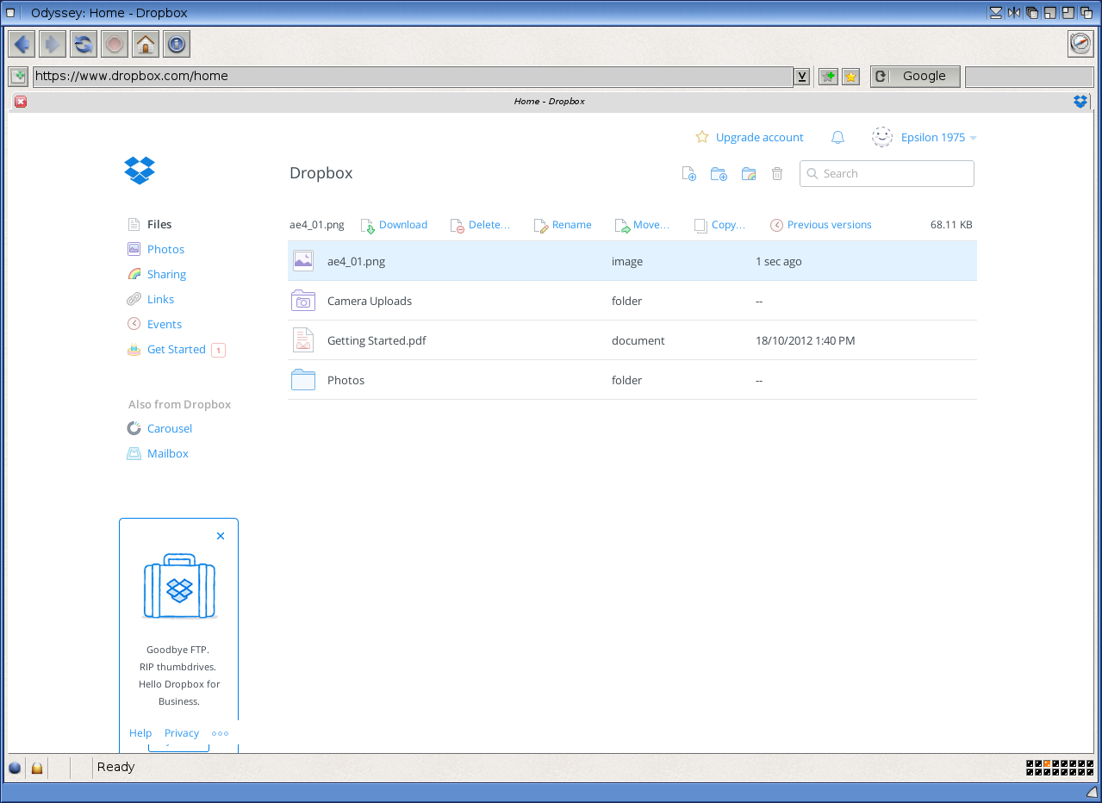
Task: Click the Dropbox search field
Action: click(887, 173)
